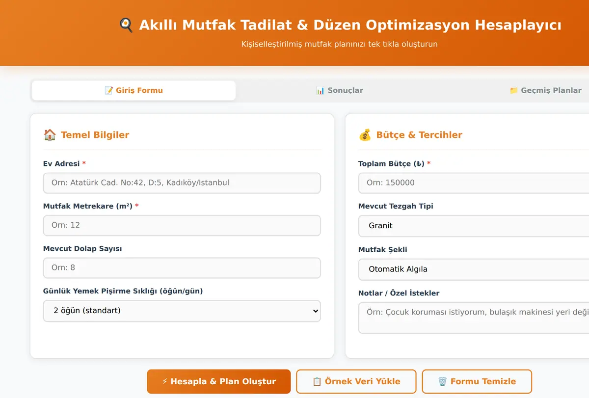Click the lightning icon on the Hesapla button
This screenshot has height=398, width=589.
(x=165, y=381)
